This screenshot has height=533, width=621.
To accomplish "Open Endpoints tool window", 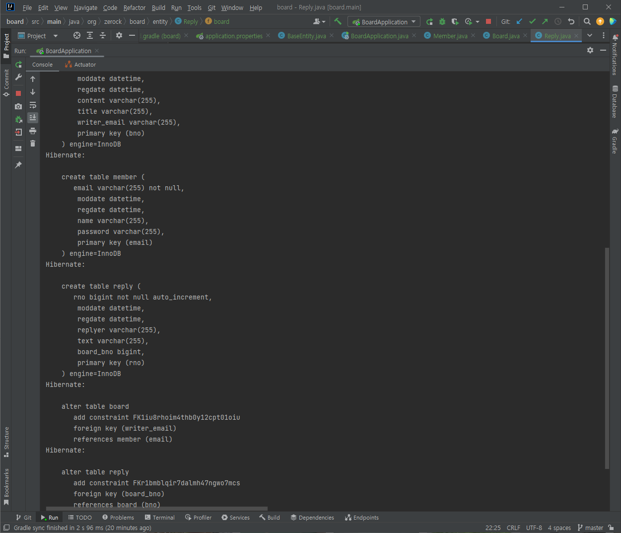I will coord(362,517).
